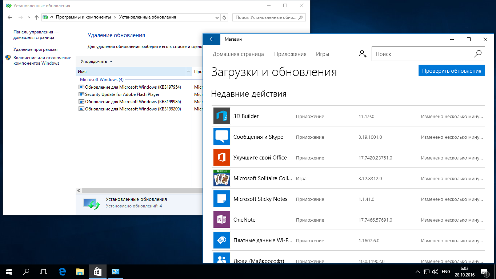Click the Microsoft Sticky Notes name
The image size is (496, 279).
[x=260, y=199]
